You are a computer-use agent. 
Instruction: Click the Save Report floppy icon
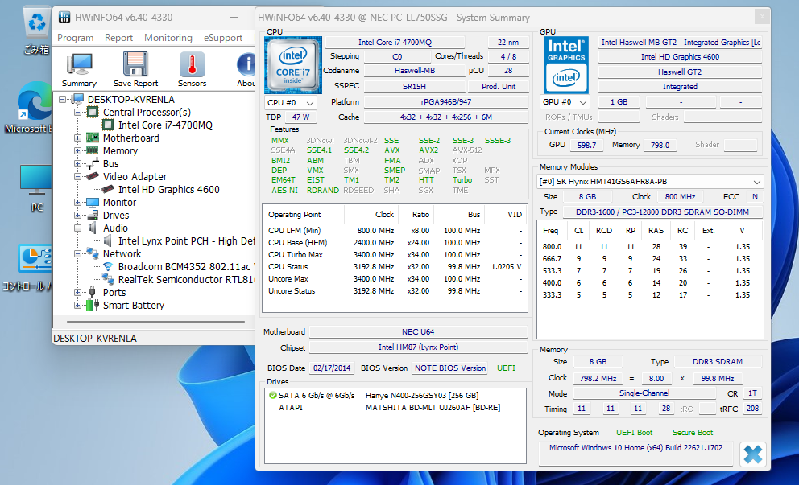pyautogui.click(x=135, y=70)
